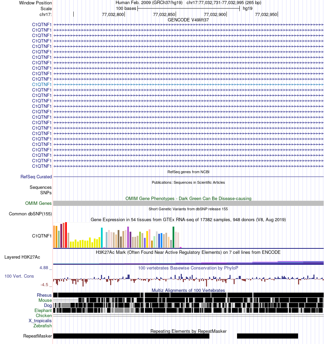This screenshot has width=324, height=344.
Task: Open the OMIM Gene Phenotypes track title
Action: click(188, 198)
